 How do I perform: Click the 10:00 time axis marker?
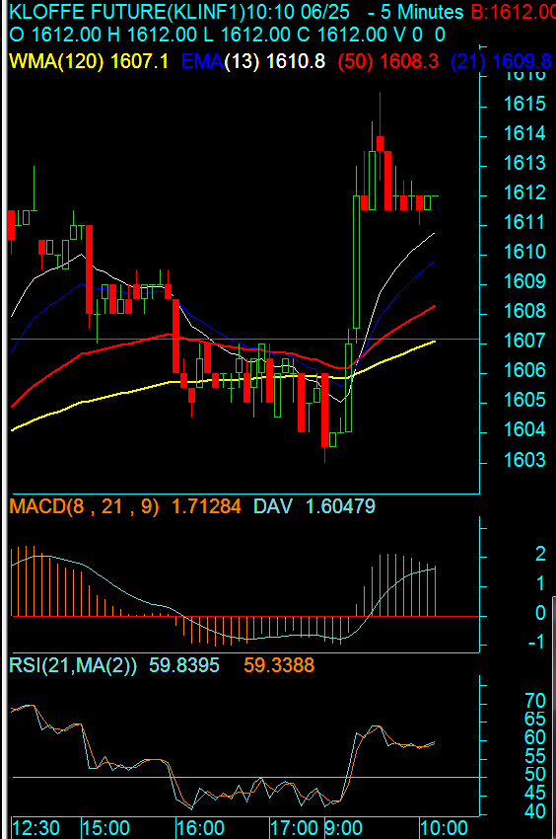445,828
